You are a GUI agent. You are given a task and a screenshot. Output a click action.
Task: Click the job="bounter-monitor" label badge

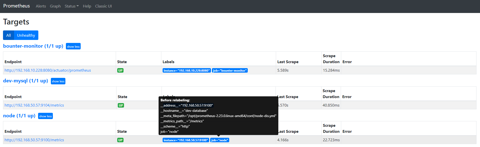[230, 71]
